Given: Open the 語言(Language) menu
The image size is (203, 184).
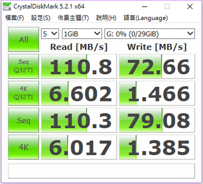Looking at the screenshot, I should 145,18.
